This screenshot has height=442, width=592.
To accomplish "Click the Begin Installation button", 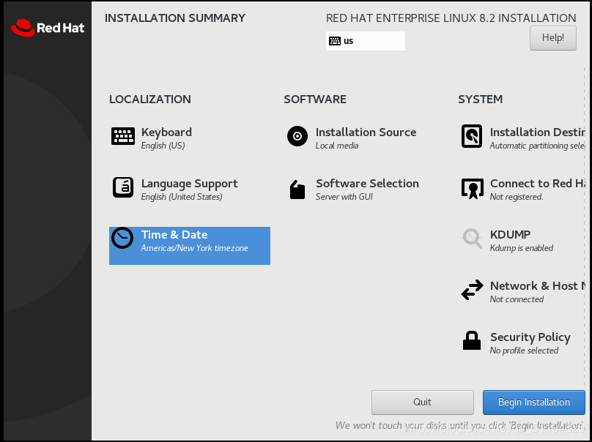I will (534, 402).
